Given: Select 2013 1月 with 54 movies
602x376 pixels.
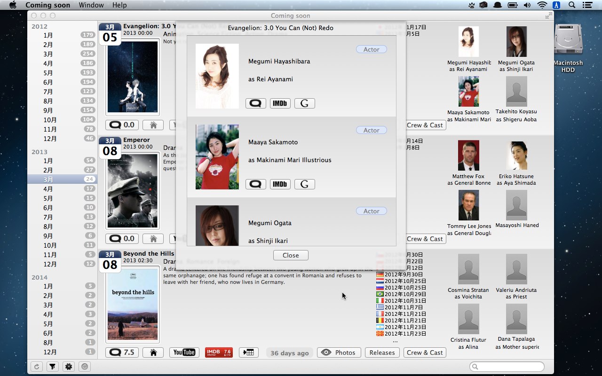Looking at the screenshot, I should click(62, 161).
